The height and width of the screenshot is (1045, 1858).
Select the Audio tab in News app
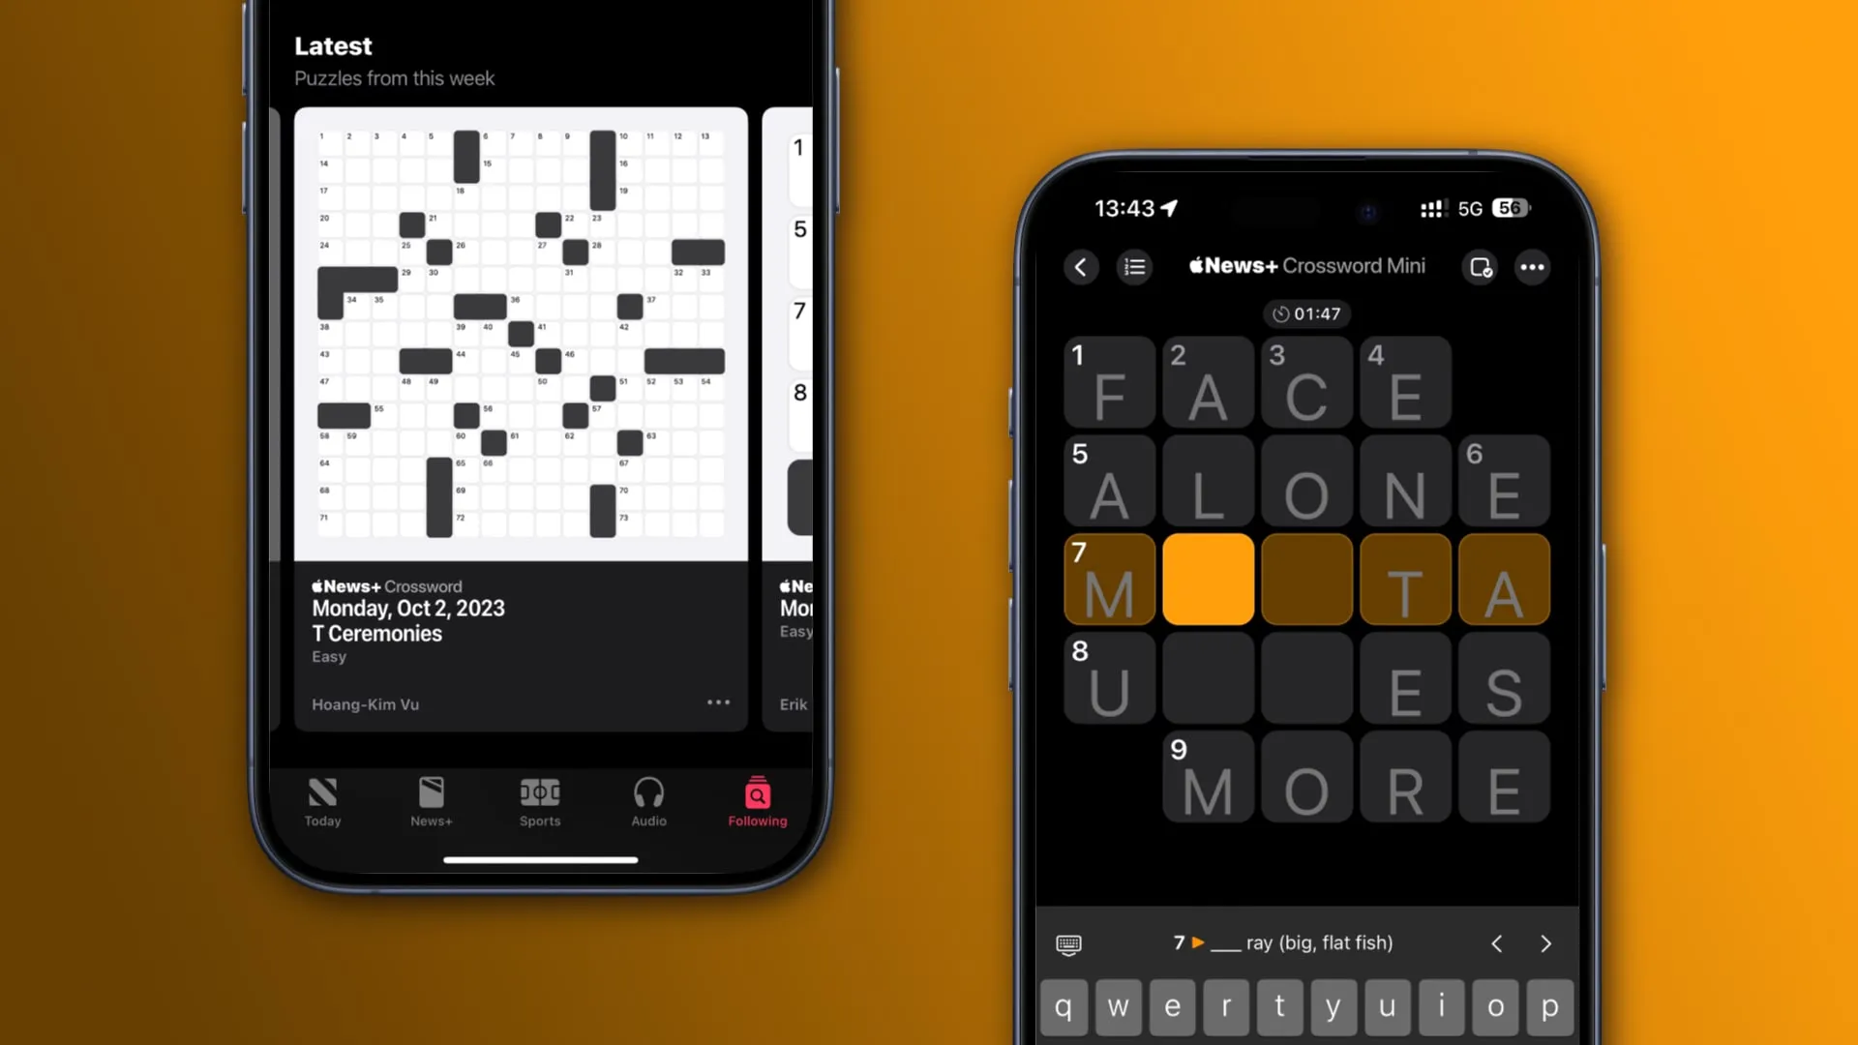coord(649,801)
